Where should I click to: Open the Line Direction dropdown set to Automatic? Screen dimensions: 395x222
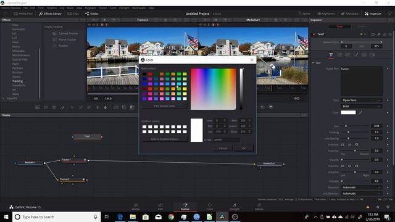(x=361, y=193)
